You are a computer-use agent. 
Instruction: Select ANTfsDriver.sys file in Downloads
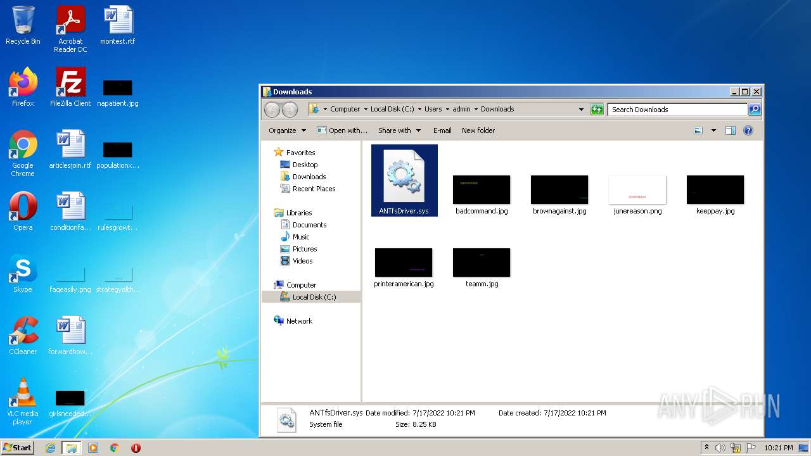(x=404, y=180)
